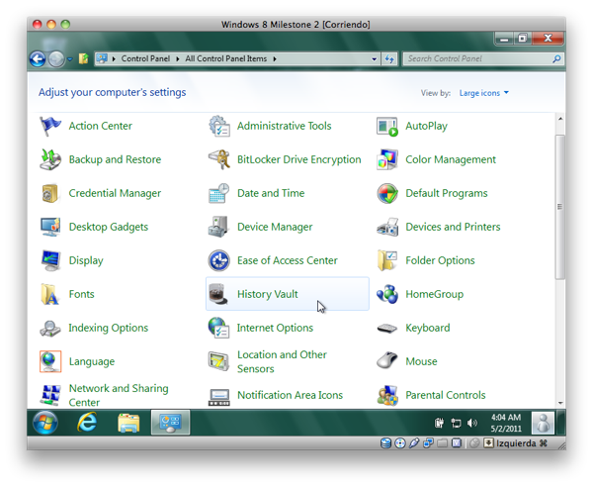593x487 pixels.
Task: Click the folder icon beside the Forward button
Action: [x=83, y=58]
